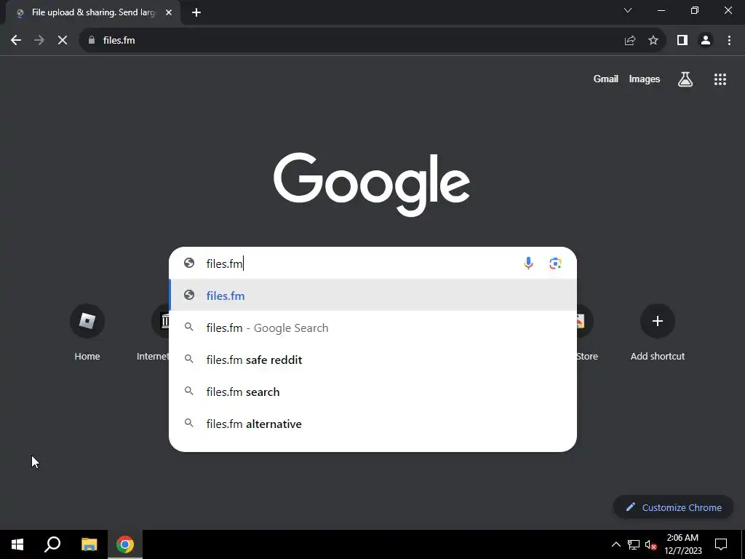
Task: Choose files.fm - Google Search suggestion
Action: pos(373,328)
